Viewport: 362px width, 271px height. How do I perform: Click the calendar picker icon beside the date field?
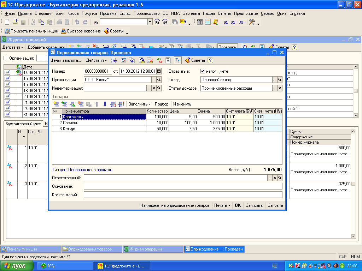click(159, 71)
